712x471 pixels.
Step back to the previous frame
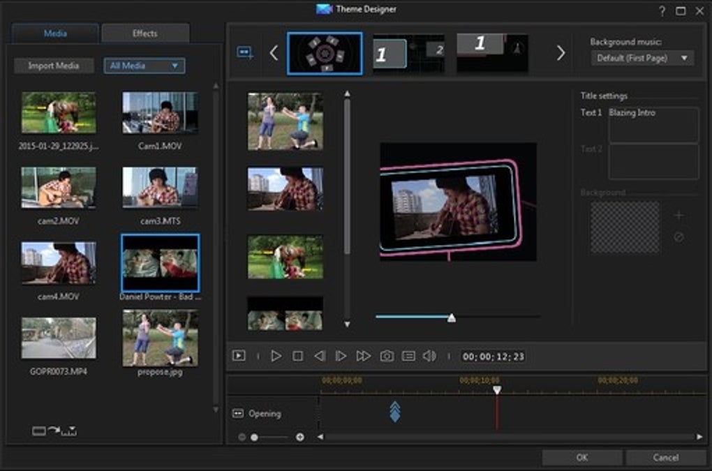point(319,356)
